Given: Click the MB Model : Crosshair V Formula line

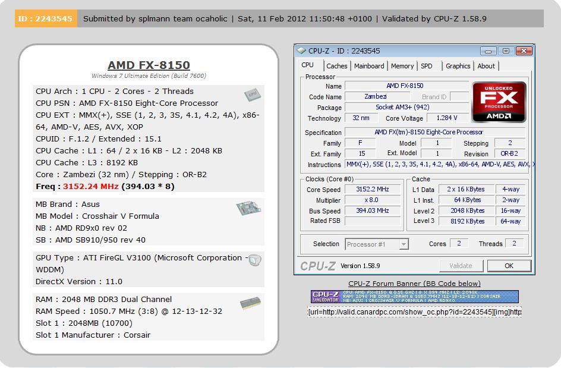Looking at the screenshot, I should pos(97,216).
